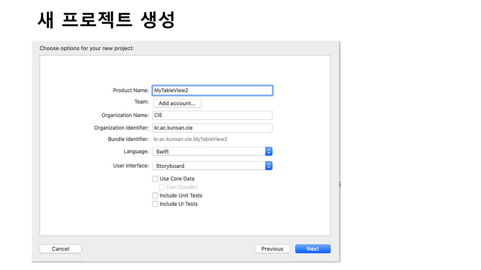Check the Include Unit Tests option
The height and width of the screenshot is (270, 481).
coord(155,196)
